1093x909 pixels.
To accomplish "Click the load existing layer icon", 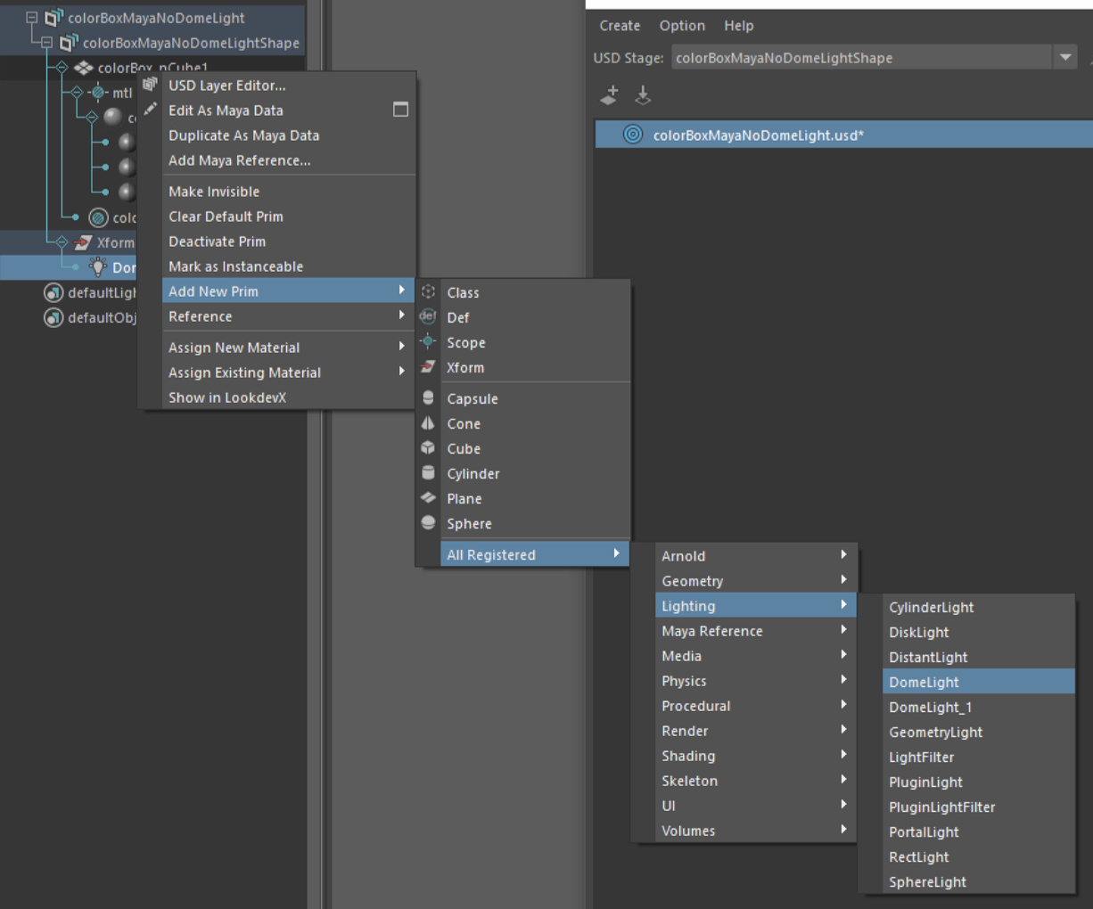I will coord(643,96).
